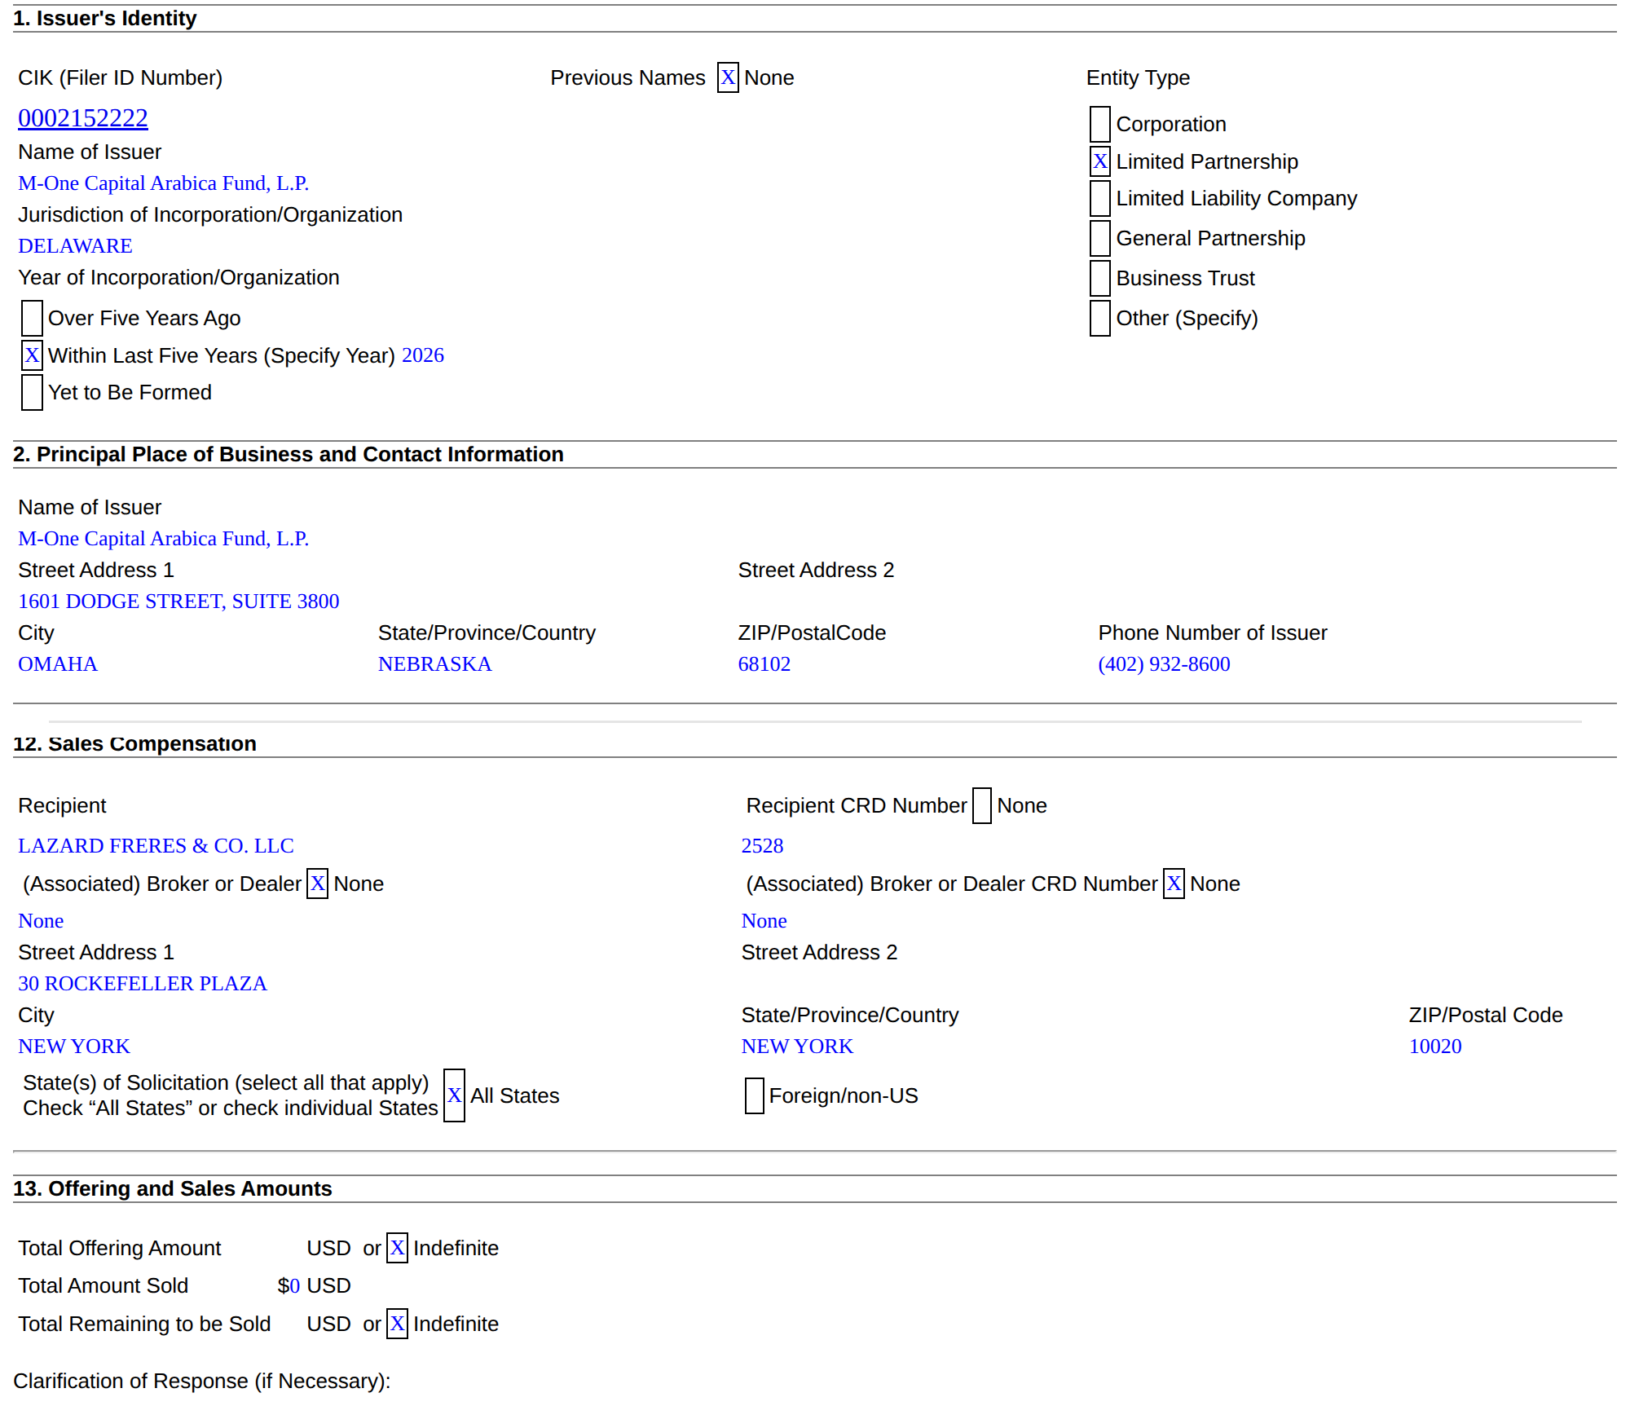Click the recipient CRD number 2528
This screenshot has height=1406, width=1630.
762,846
